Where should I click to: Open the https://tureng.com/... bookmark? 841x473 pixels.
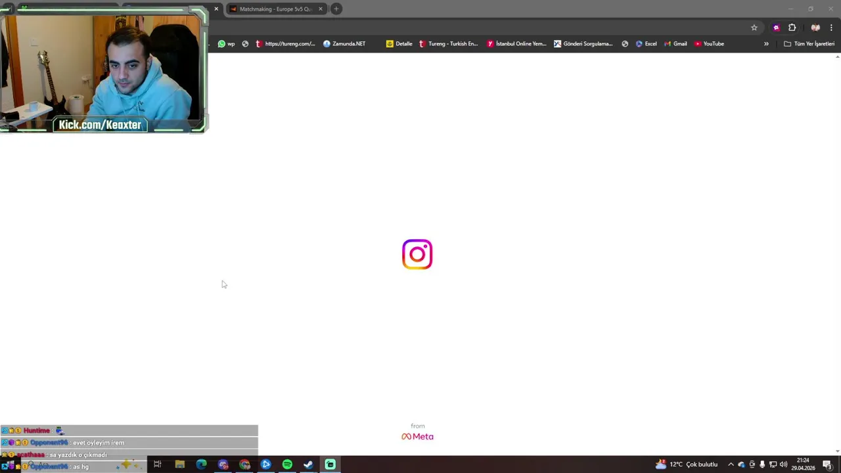pyautogui.click(x=285, y=44)
